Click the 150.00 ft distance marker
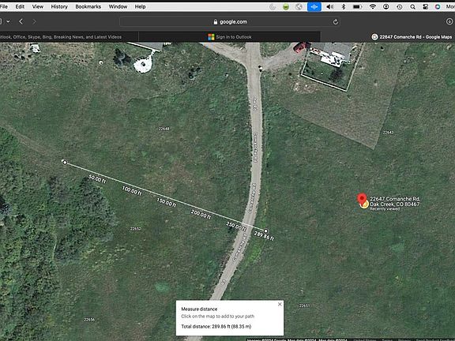 [166, 202]
